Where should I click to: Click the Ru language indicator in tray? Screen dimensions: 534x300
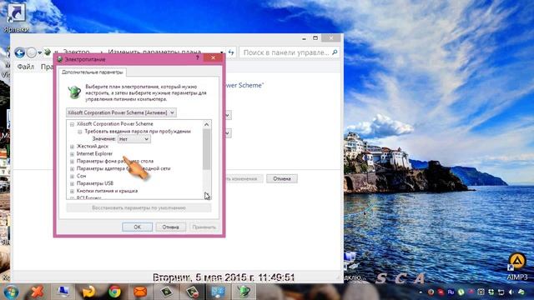tap(451, 292)
